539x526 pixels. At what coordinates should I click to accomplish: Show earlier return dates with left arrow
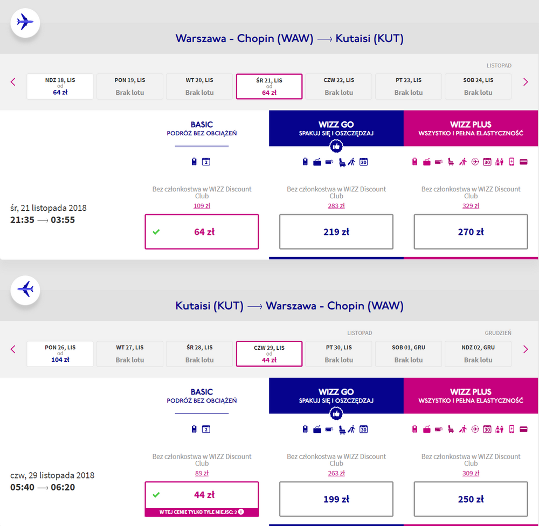[13, 349]
